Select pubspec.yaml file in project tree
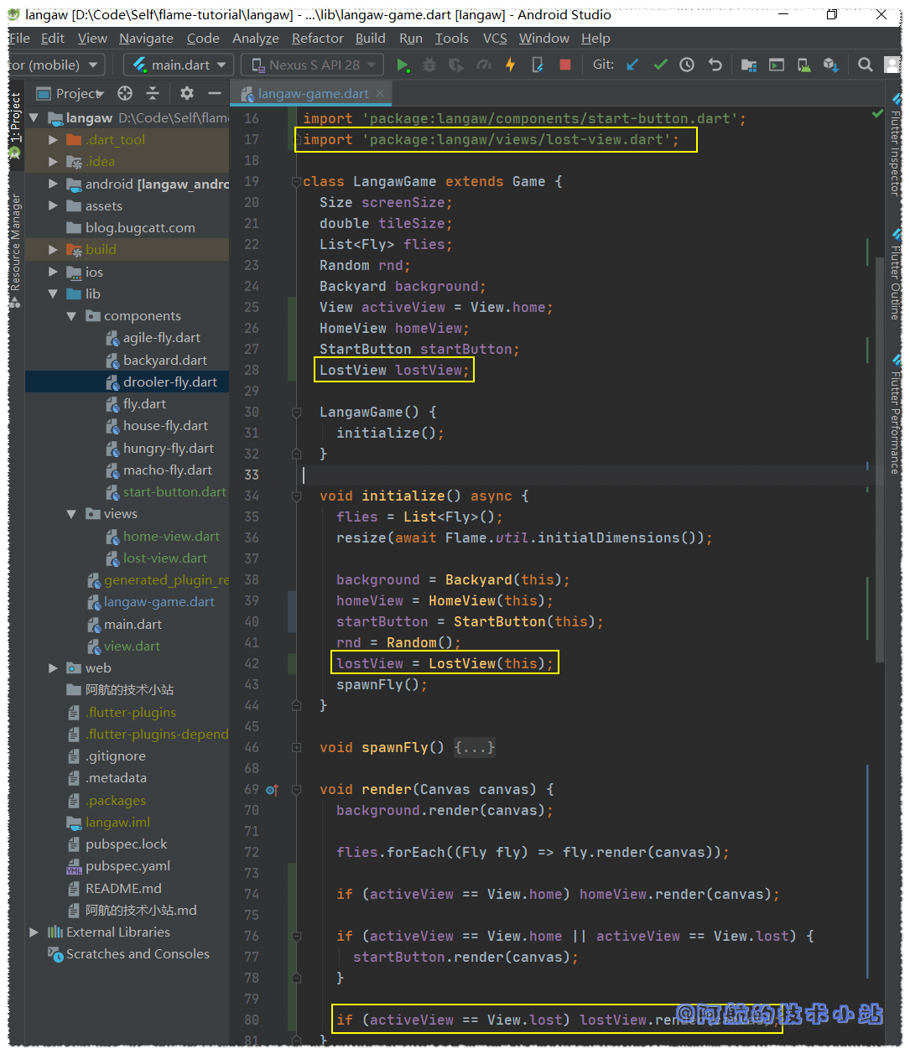 pos(127,865)
